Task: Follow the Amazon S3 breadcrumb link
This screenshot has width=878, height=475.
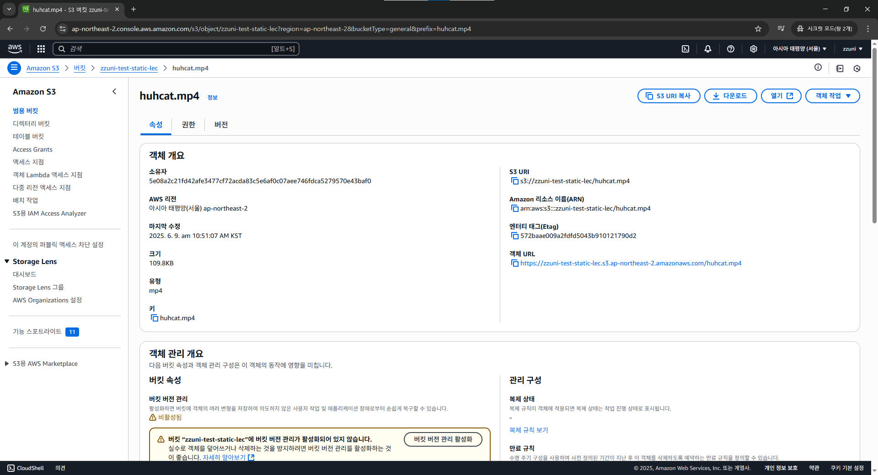Action: point(43,68)
